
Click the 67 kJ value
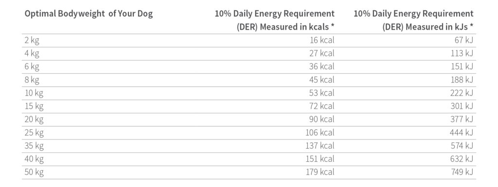(x=463, y=40)
